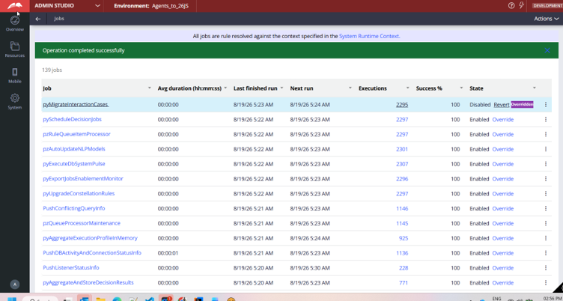Screen dimensions: 563x301
Task: Open the Overview sidebar section
Action: coord(15,23)
